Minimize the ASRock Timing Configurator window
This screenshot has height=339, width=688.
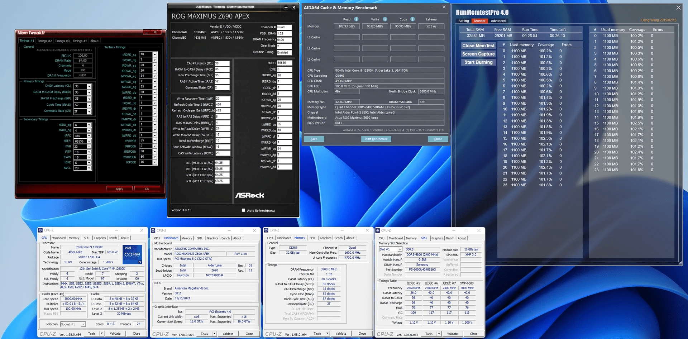(x=286, y=7)
